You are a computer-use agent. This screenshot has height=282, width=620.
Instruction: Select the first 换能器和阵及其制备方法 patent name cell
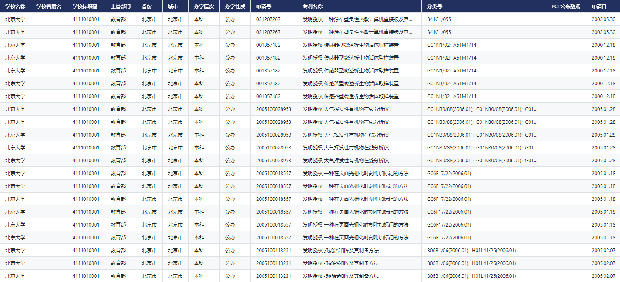point(359,251)
